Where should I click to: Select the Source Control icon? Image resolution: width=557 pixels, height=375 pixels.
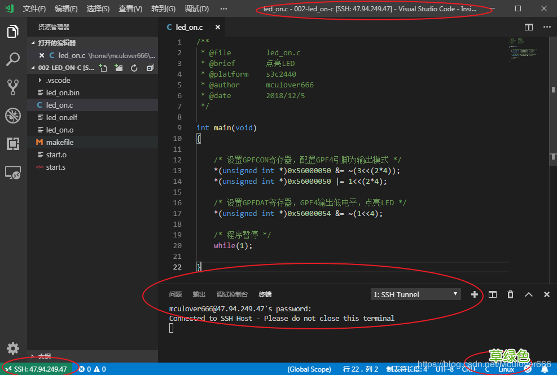pos(12,87)
